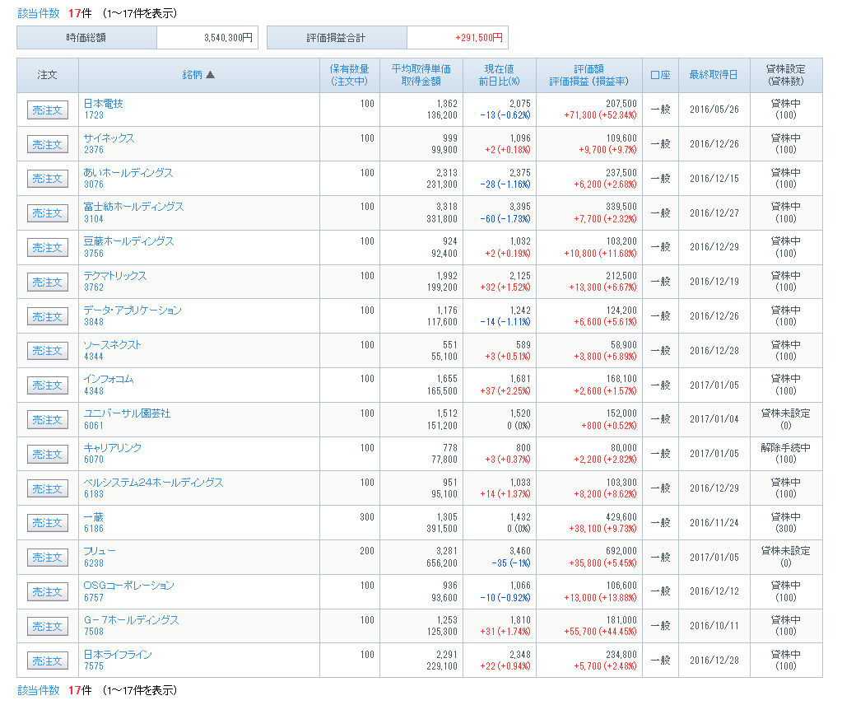The height and width of the screenshot is (705, 856).
Task: Click the 売注文 button for キャリアリンク
Action: (x=48, y=454)
